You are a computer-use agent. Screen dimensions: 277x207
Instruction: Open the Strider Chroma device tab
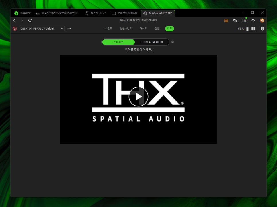coord(125,13)
